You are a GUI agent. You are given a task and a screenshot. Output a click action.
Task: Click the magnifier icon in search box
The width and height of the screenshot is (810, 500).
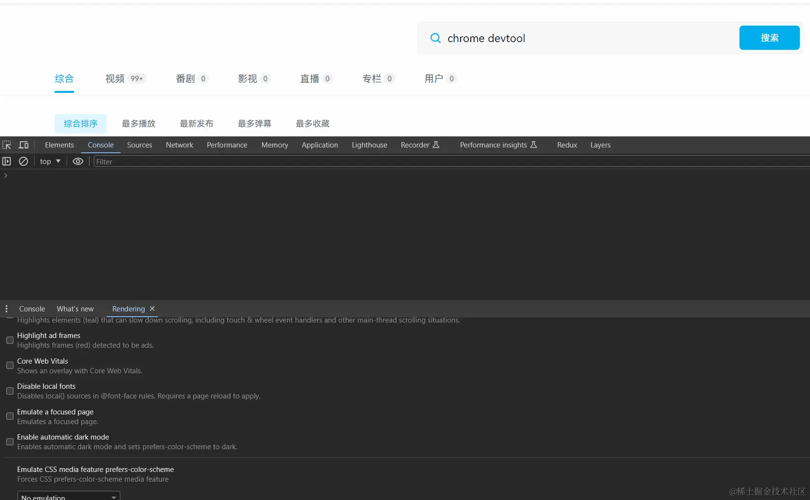point(435,38)
